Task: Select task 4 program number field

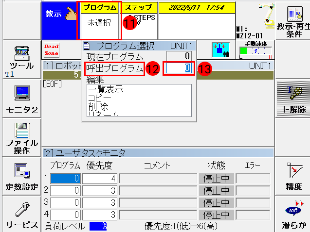Action: pos(65,215)
